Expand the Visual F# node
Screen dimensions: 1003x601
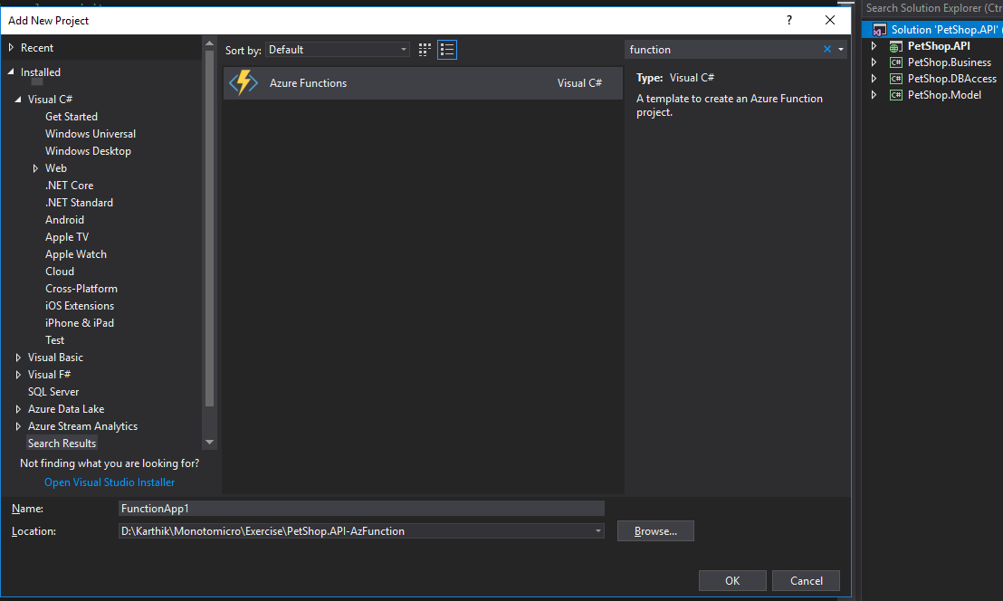(18, 375)
